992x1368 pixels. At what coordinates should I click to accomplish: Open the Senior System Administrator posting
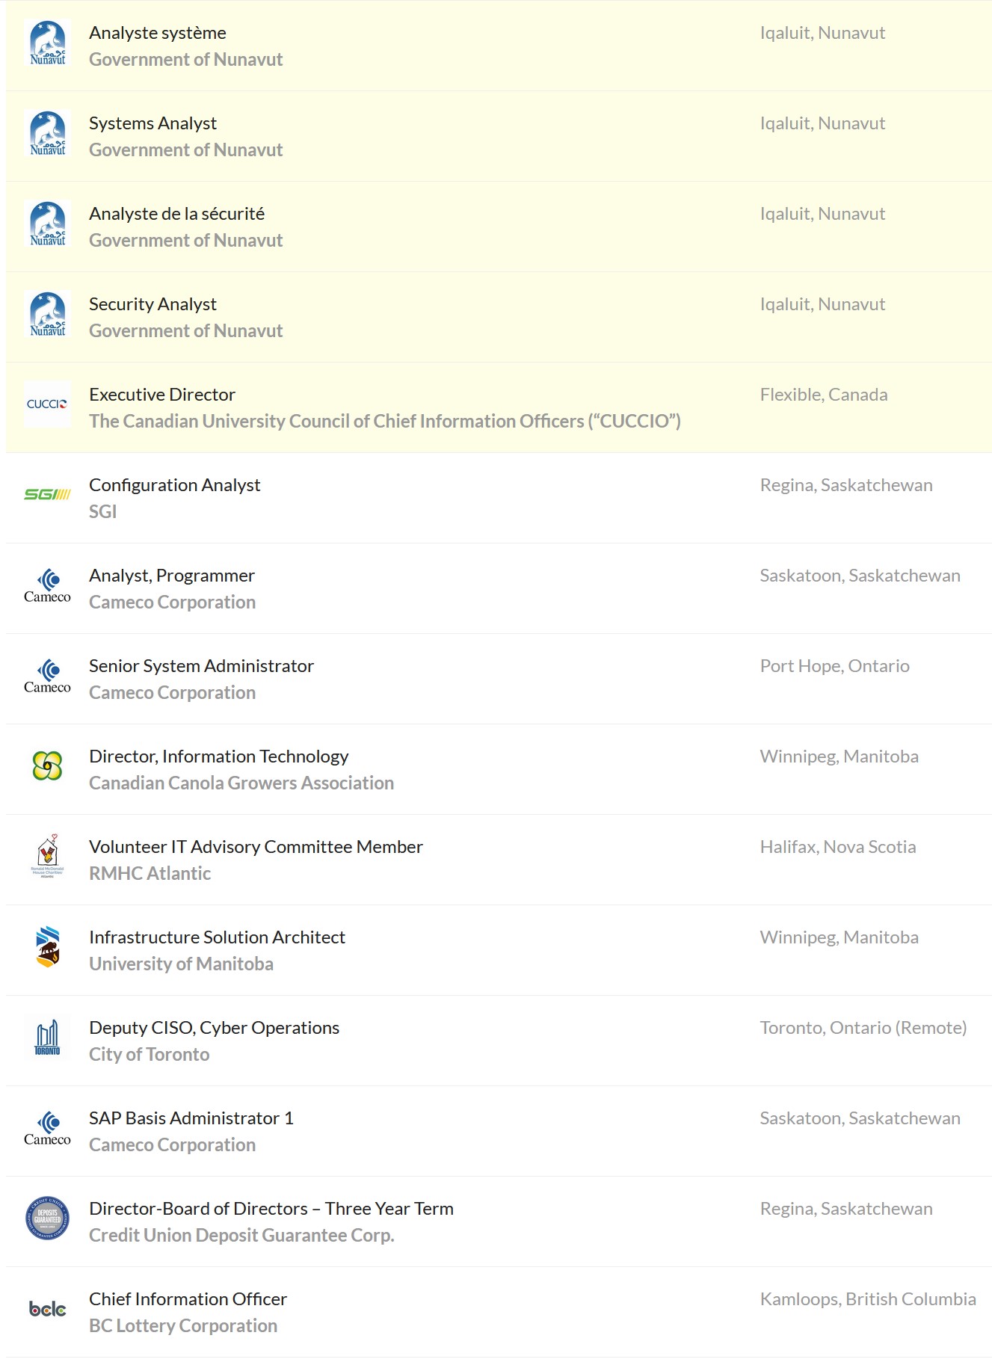pos(201,666)
